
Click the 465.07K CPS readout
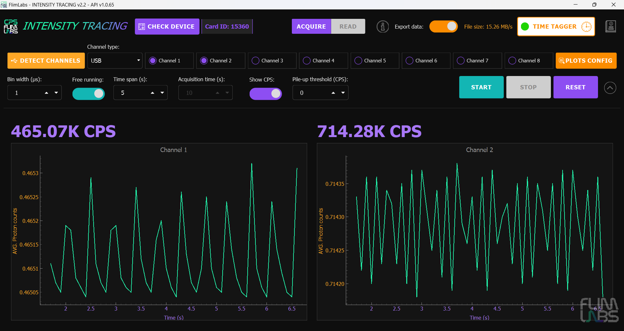(x=63, y=132)
